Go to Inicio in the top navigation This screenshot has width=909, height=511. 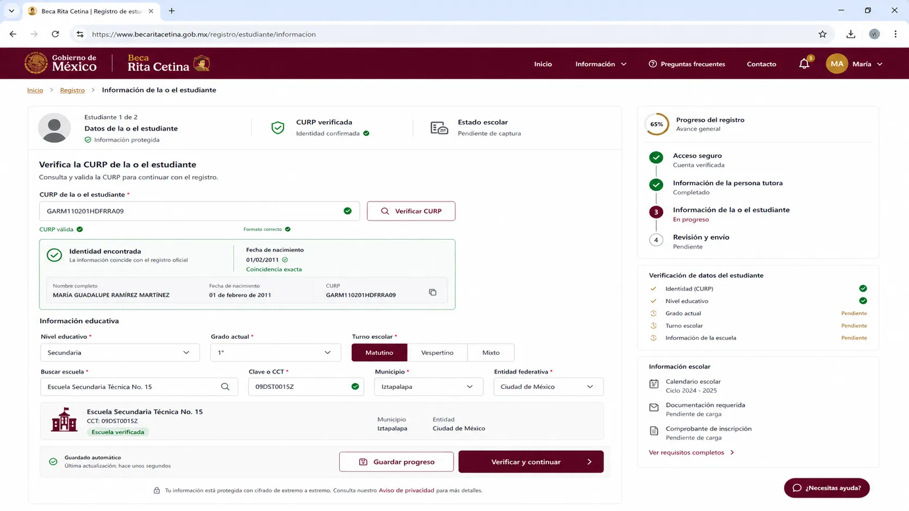pyautogui.click(x=543, y=64)
